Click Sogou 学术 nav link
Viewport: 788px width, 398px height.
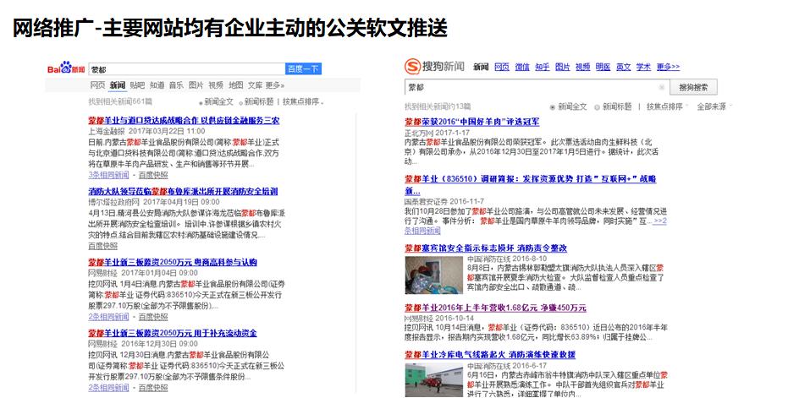tap(644, 67)
